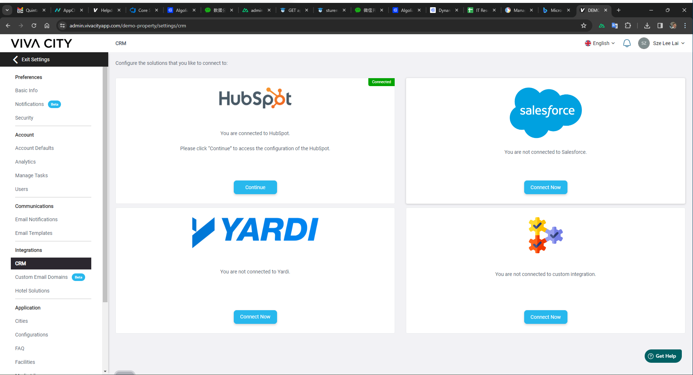Click the Beta badge next to Notifications
This screenshot has height=375, width=693.
[54, 104]
